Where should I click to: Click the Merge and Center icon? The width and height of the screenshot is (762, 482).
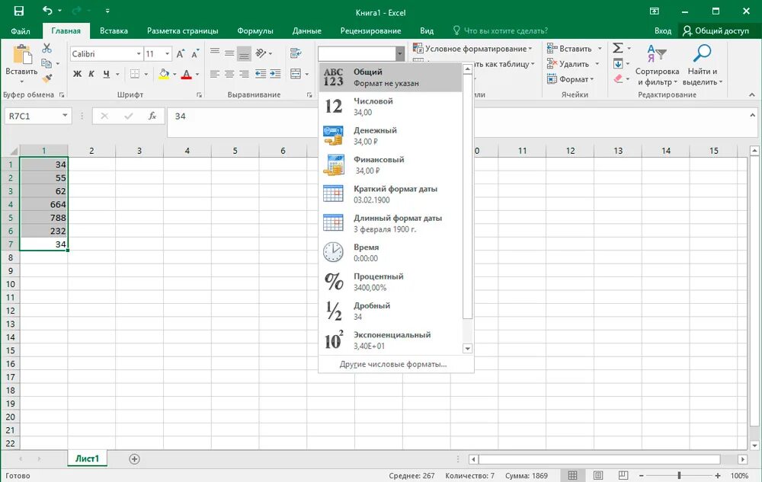295,74
